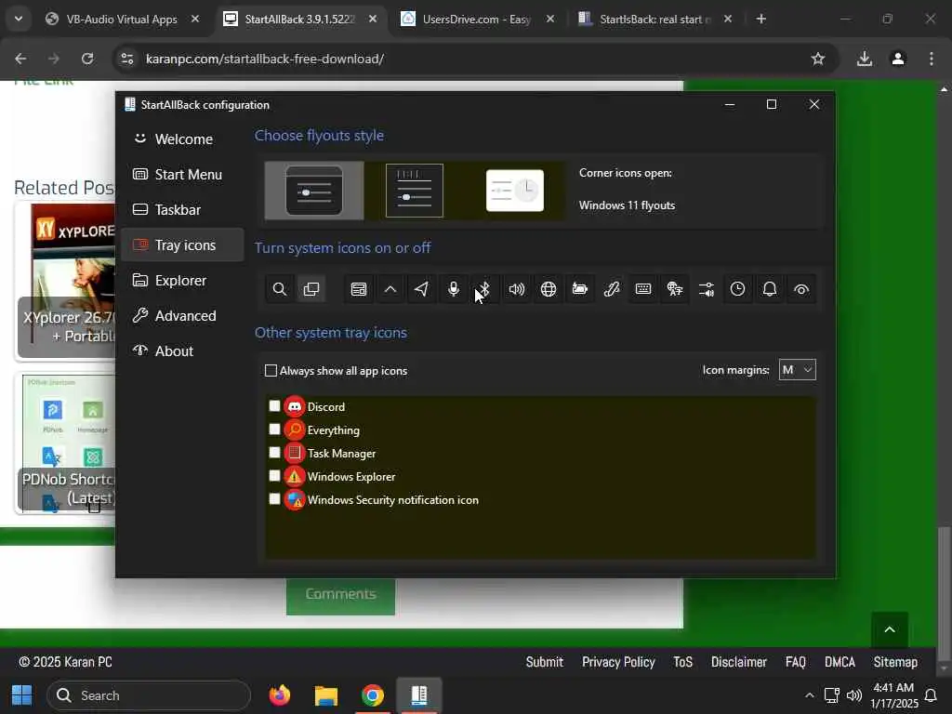
Task: Select the Windows 10 flyout style thumbnail
Action: [x=415, y=191]
